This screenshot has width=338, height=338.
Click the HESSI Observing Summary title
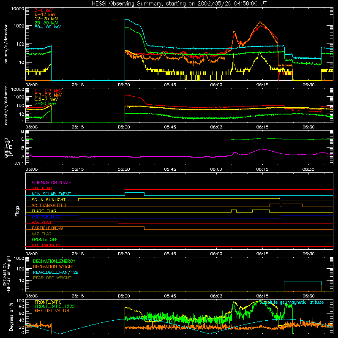[179, 4]
